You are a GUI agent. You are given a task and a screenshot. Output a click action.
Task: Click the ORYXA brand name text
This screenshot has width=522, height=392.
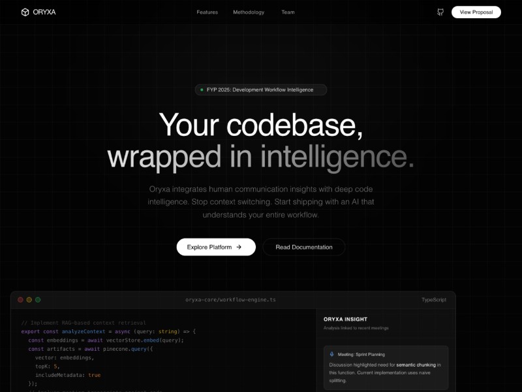(x=44, y=12)
